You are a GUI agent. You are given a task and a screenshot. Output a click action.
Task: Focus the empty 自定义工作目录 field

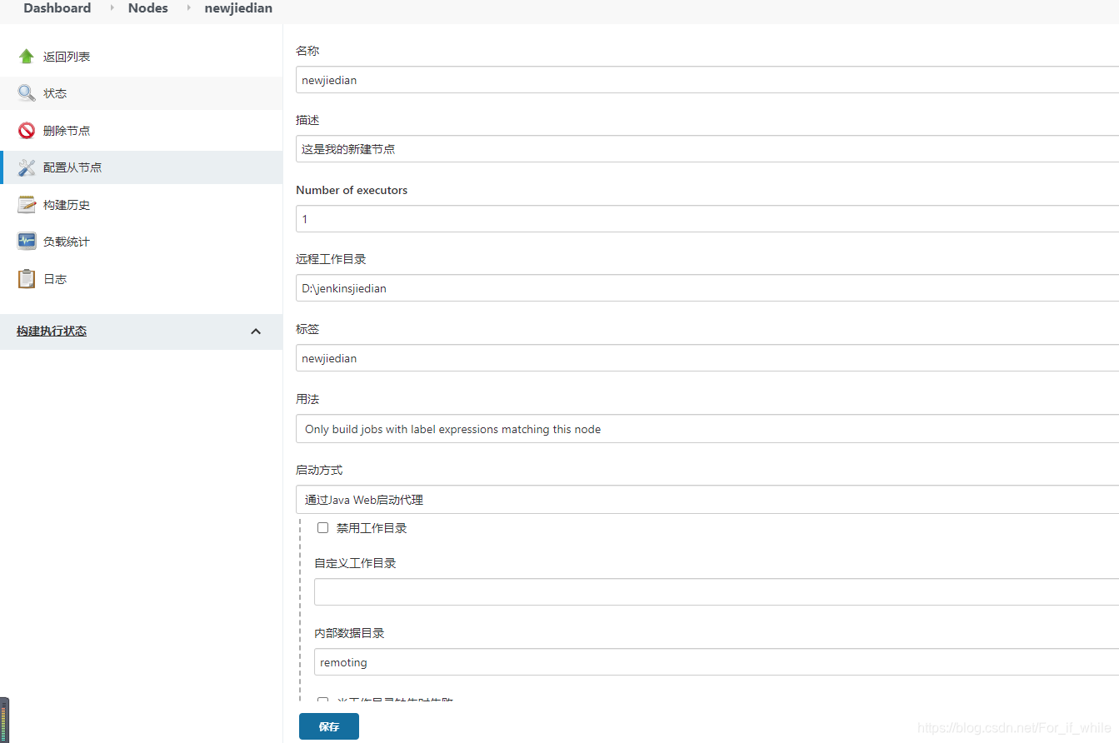click(x=717, y=592)
